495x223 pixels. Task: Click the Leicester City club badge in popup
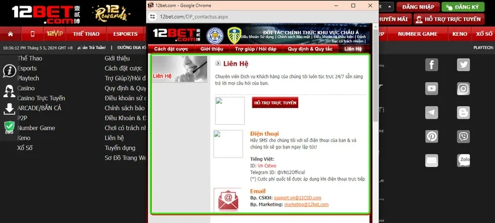pos(215,36)
